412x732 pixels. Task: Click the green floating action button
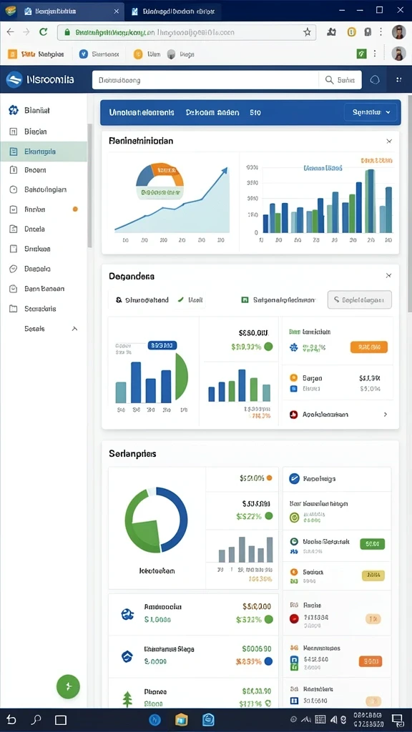click(x=68, y=686)
